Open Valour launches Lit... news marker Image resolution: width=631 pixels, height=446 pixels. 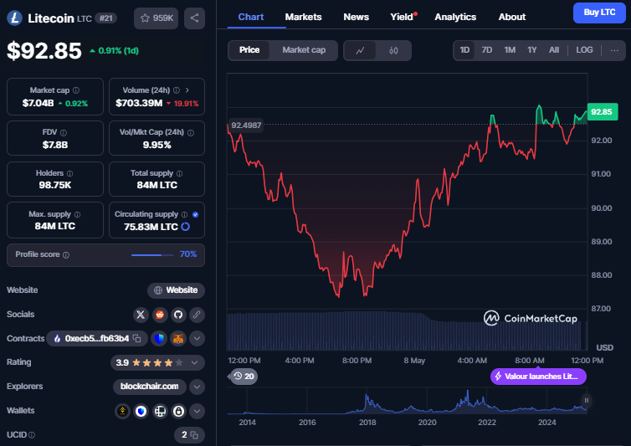[538, 377]
